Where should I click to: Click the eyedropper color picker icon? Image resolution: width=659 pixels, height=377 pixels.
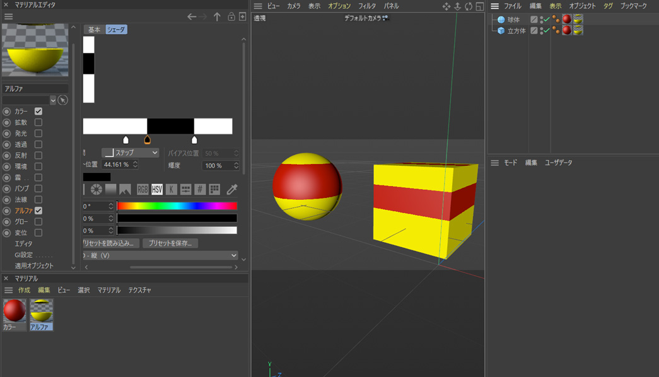pyautogui.click(x=232, y=189)
